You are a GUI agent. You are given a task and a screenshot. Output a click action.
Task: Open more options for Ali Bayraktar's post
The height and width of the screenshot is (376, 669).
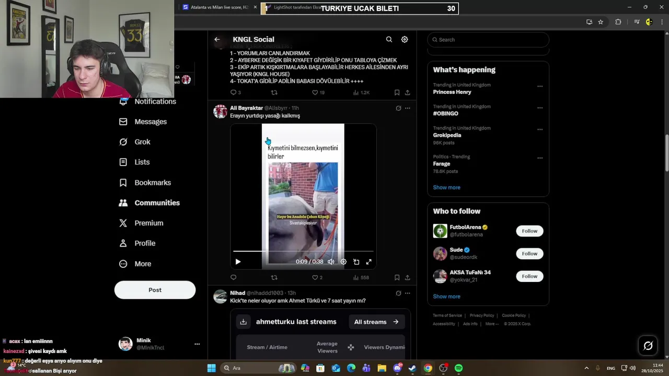(x=408, y=108)
